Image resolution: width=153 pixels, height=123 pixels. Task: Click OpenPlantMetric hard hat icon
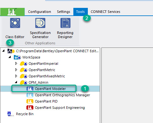click(x=24, y=70)
